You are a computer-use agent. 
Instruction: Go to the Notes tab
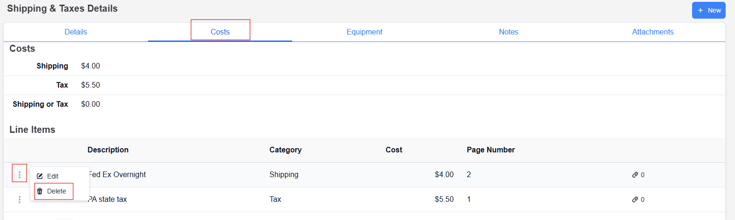[x=508, y=32]
